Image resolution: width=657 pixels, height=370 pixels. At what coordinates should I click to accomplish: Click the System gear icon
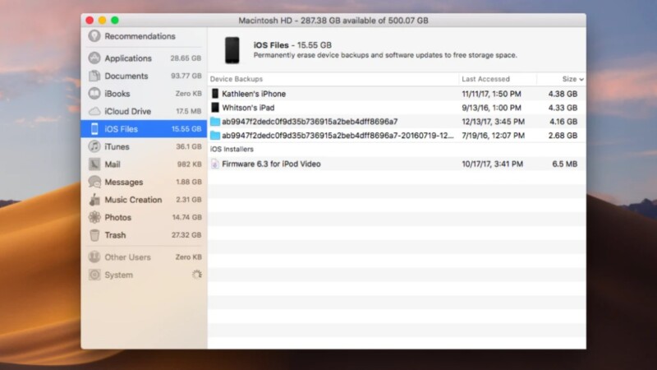pos(94,275)
